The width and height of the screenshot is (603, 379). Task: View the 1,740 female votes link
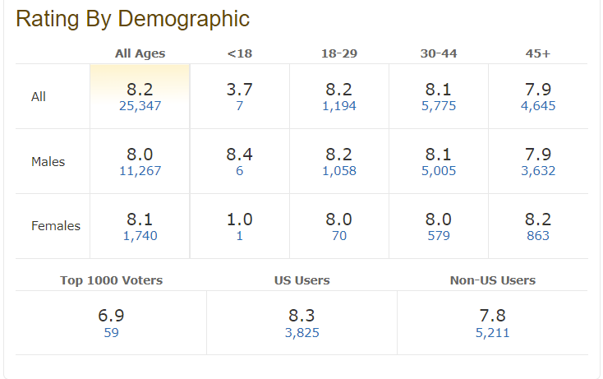[140, 236]
